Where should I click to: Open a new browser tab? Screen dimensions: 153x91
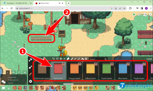point(69,3)
